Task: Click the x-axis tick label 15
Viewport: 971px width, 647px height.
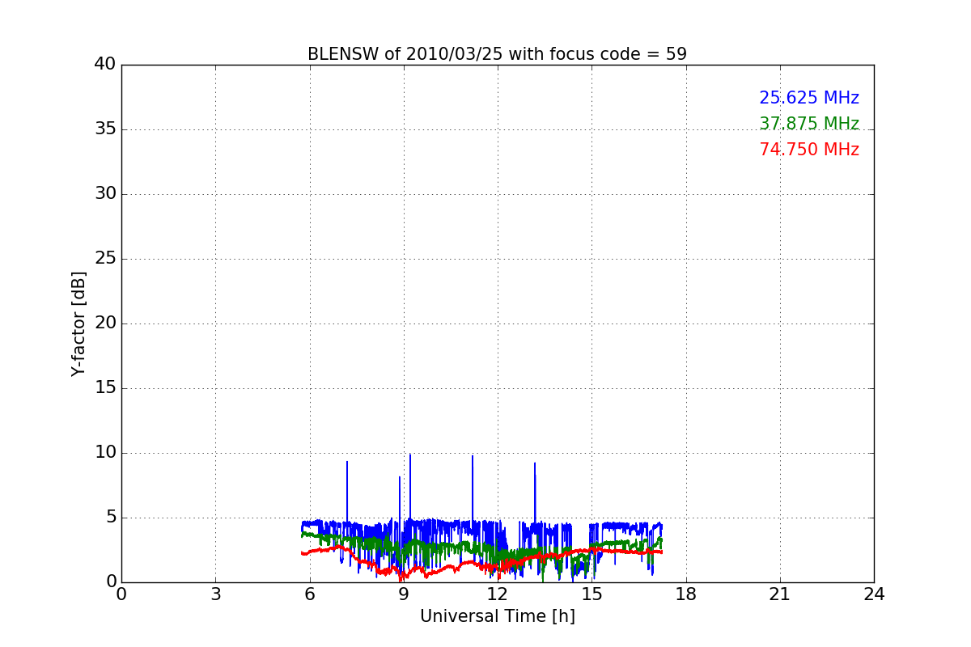Action: (x=592, y=594)
